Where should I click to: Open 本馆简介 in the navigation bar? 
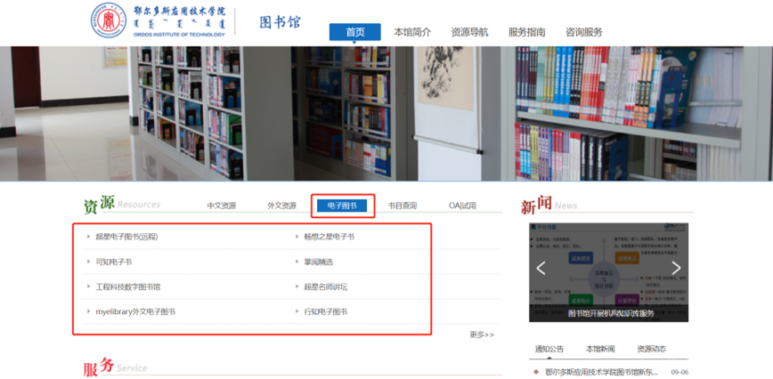412,32
